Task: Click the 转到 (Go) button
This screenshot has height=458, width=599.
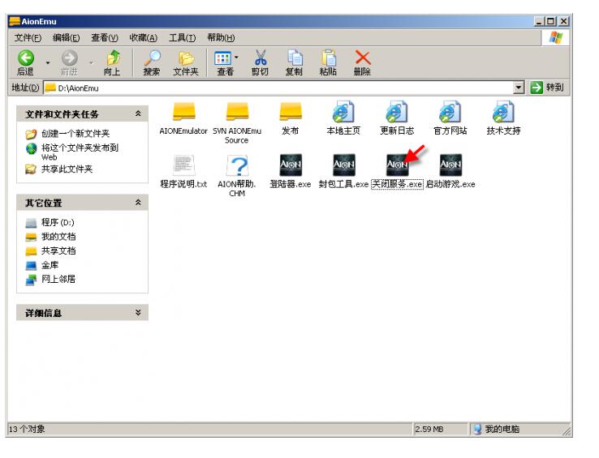Action: (547, 88)
